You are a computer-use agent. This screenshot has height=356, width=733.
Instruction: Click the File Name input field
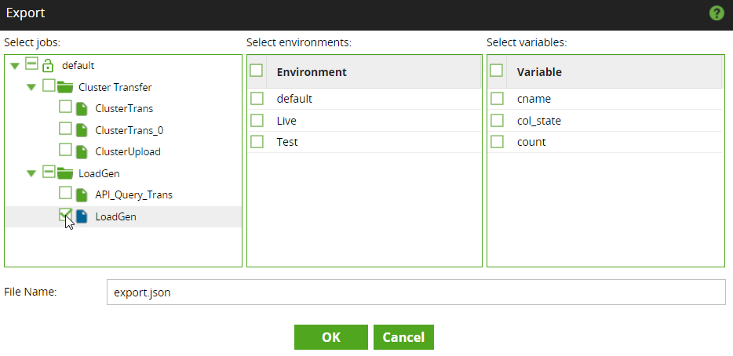click(416, 292)
